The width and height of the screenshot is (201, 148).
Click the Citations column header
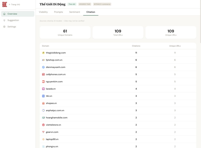136,46
